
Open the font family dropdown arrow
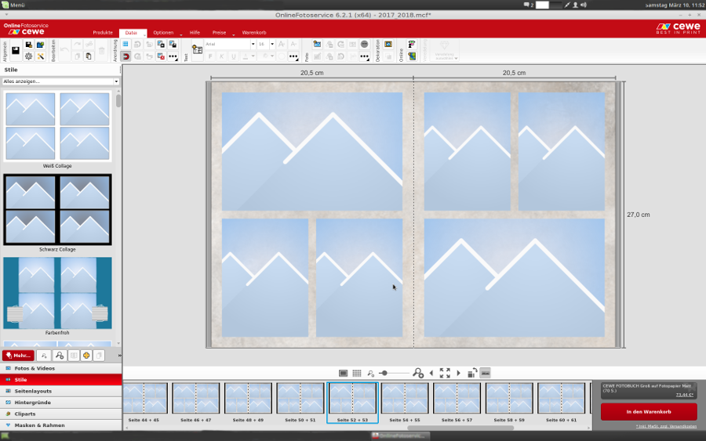(x=253, y=44)
